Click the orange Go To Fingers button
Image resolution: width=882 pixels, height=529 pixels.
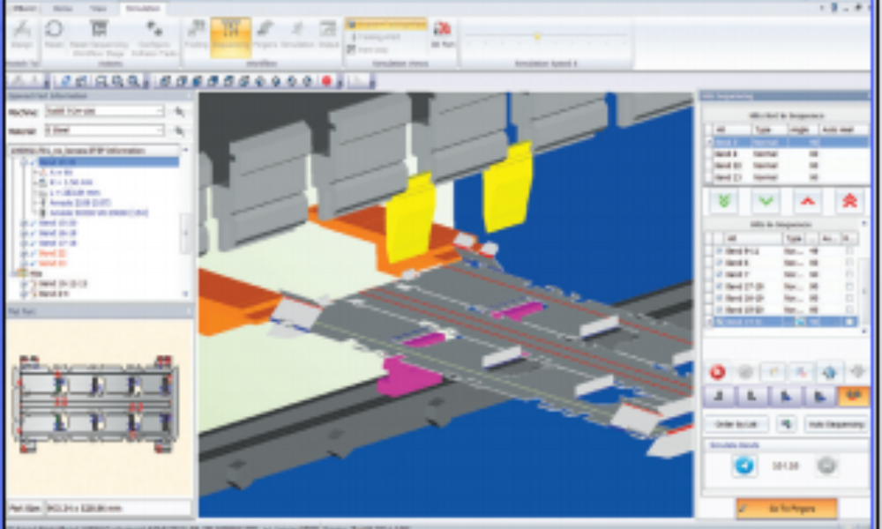(786, 508)
